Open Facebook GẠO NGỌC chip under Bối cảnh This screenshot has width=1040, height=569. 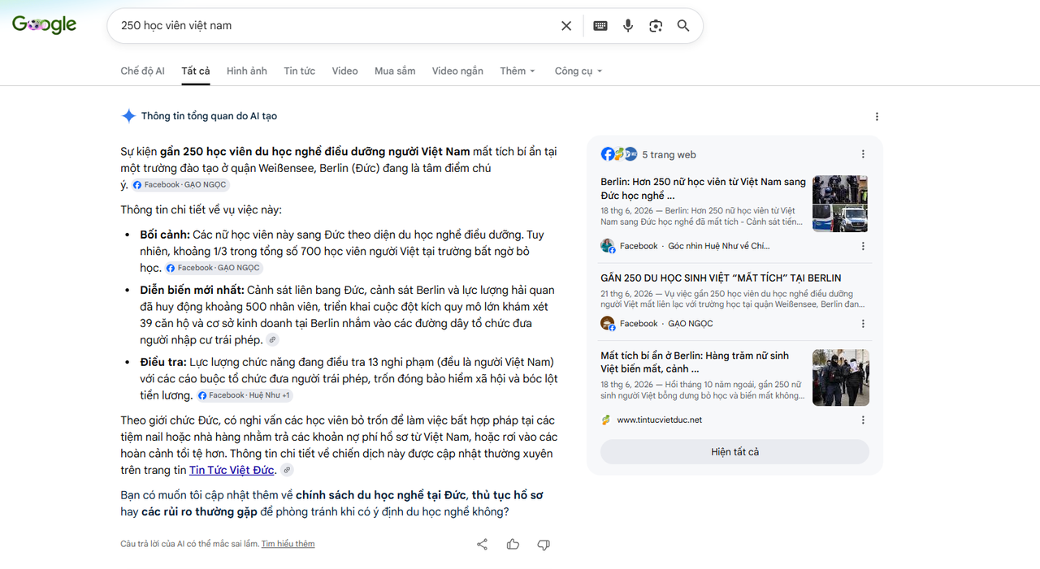click(214, 268)
